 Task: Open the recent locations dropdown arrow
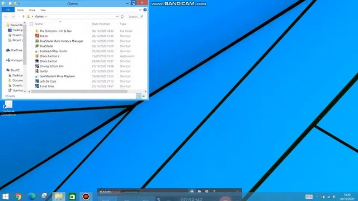point(18,17)
